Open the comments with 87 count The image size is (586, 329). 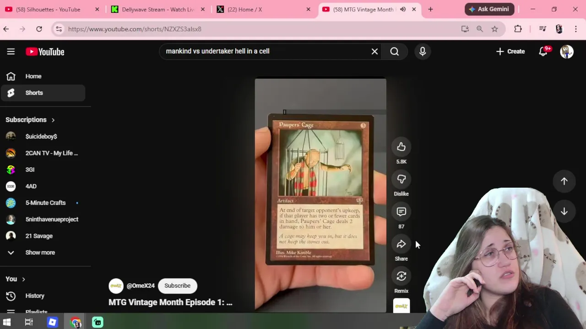pos(401,212)
